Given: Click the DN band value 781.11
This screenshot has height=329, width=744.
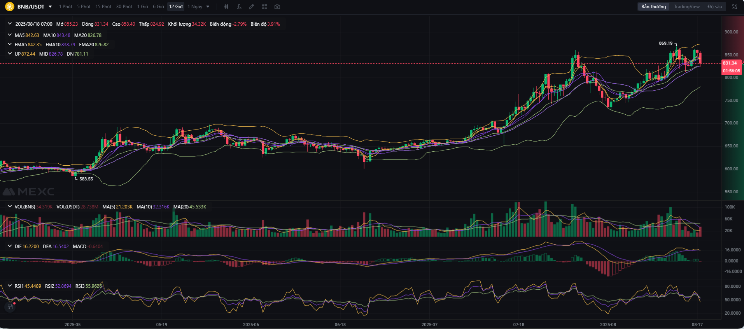Looking at the screenshot, I should (x=81, y=54).
